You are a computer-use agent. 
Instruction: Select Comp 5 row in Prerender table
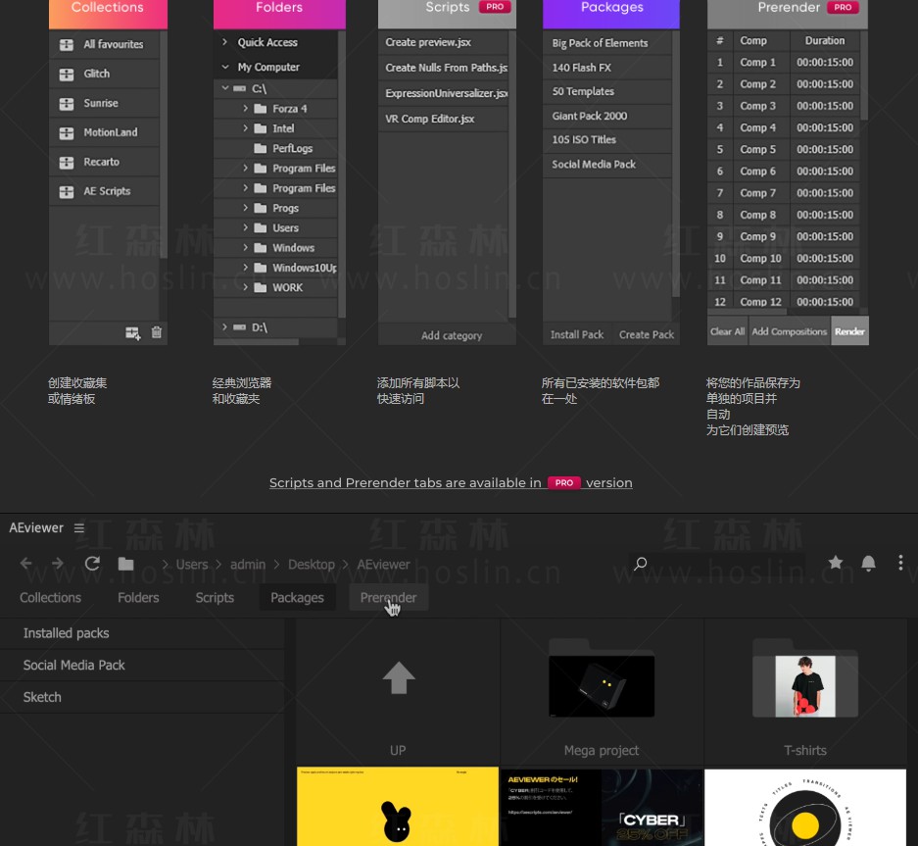[x=784, y=149]
